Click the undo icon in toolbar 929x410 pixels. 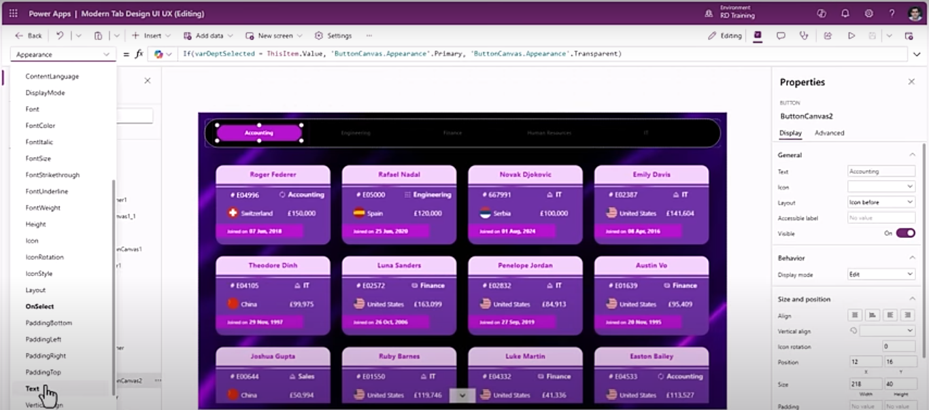[60, 35]
